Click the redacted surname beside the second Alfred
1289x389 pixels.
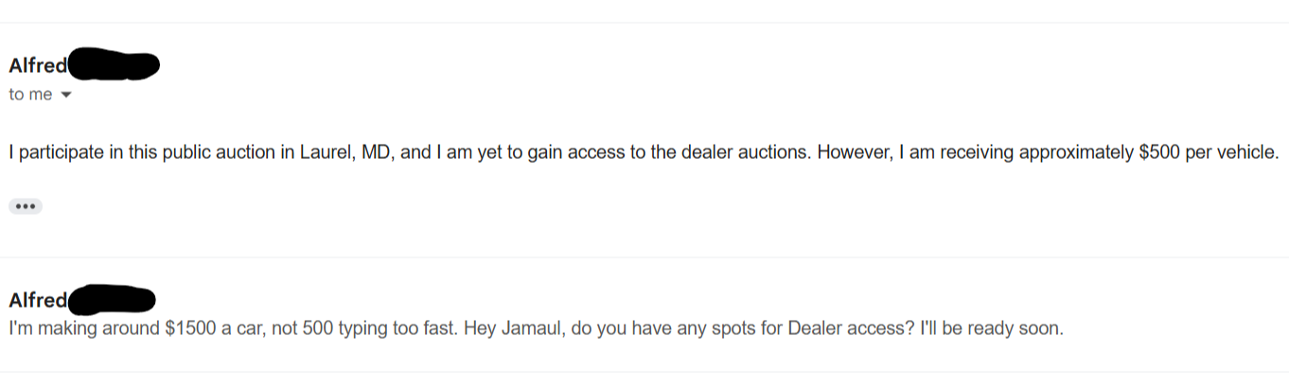(112, 300)
